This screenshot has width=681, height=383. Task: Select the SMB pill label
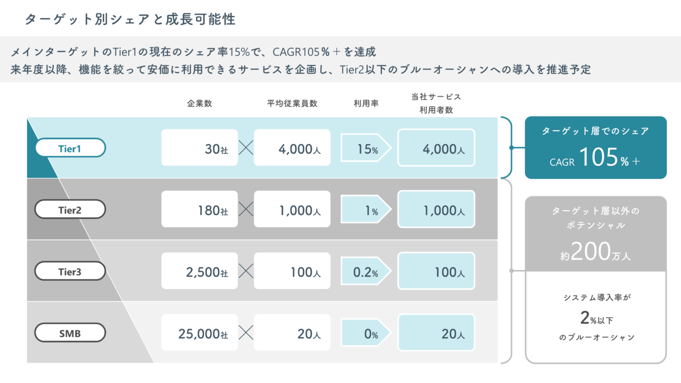(x=70, y=333)
